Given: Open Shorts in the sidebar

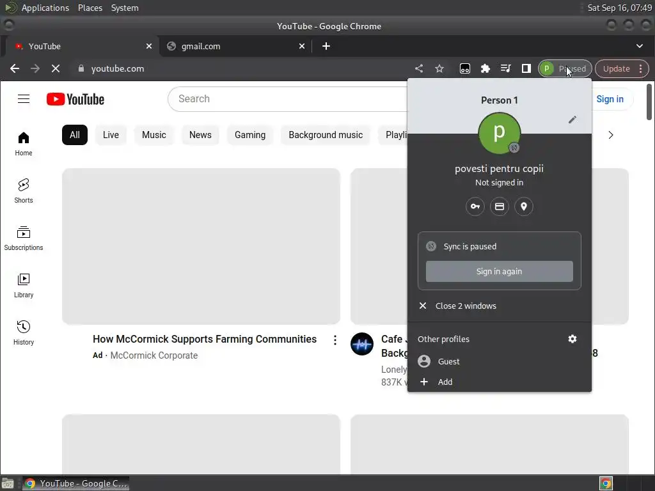Looking at the screenshot, I should pos(24,191).
